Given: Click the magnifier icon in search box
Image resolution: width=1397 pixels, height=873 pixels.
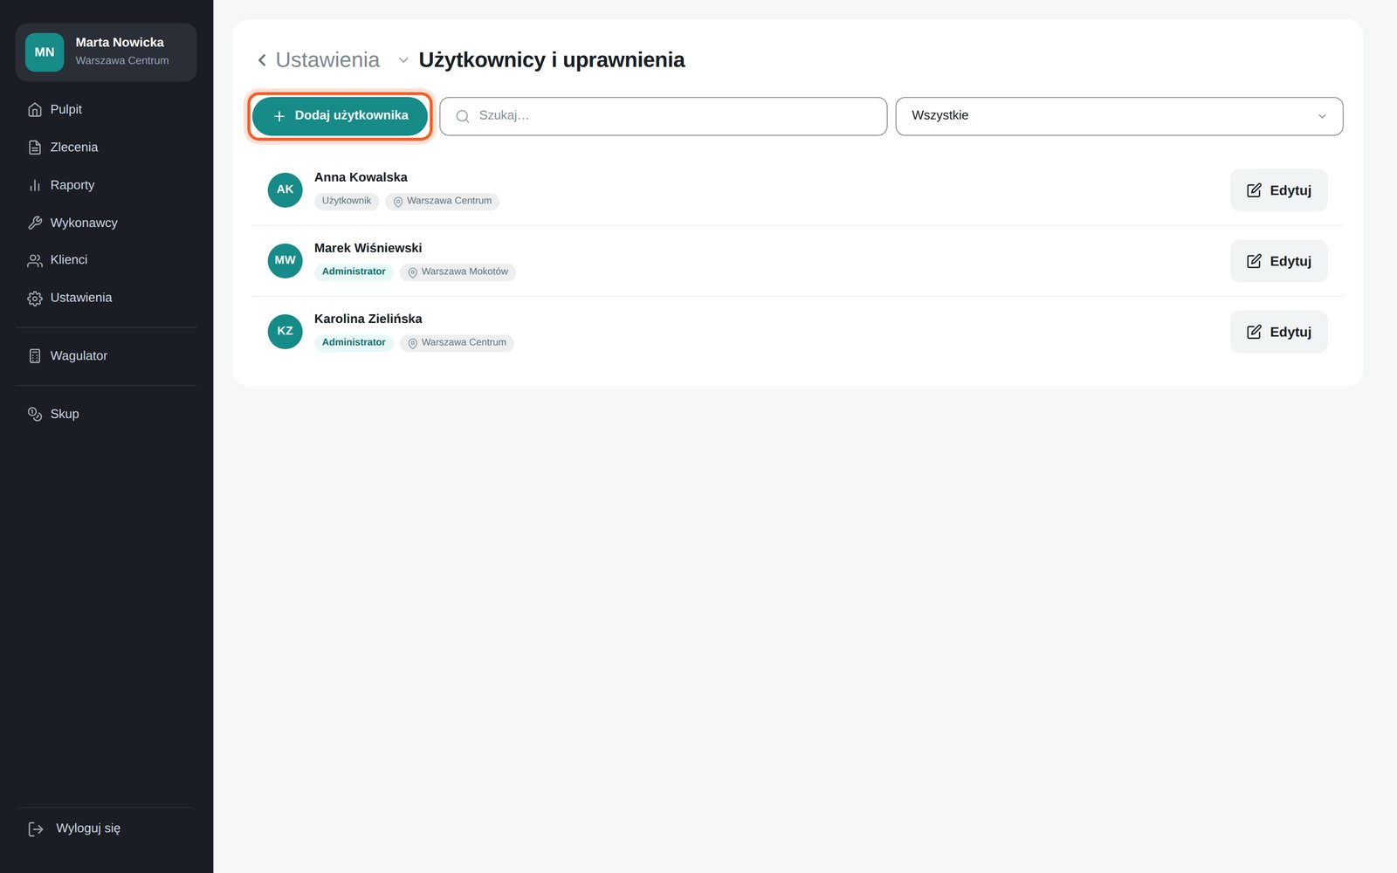Looking at the screenshot, I should pyautogui.click(x=463, y=116).
